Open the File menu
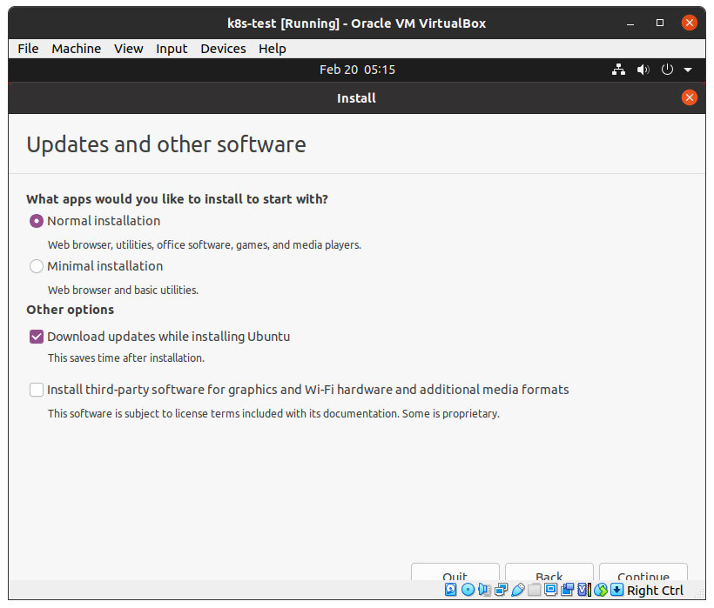The width and height of the screenshot is (714, 608). tap(28, 49)
